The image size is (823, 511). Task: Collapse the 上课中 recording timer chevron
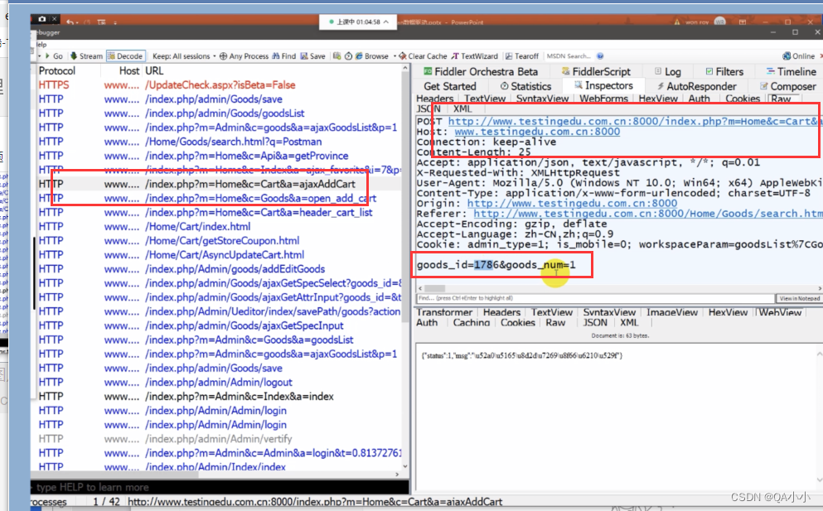(386, 22)
